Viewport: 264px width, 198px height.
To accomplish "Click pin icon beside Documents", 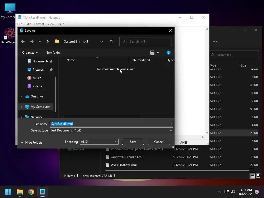I will pos(51,61).
